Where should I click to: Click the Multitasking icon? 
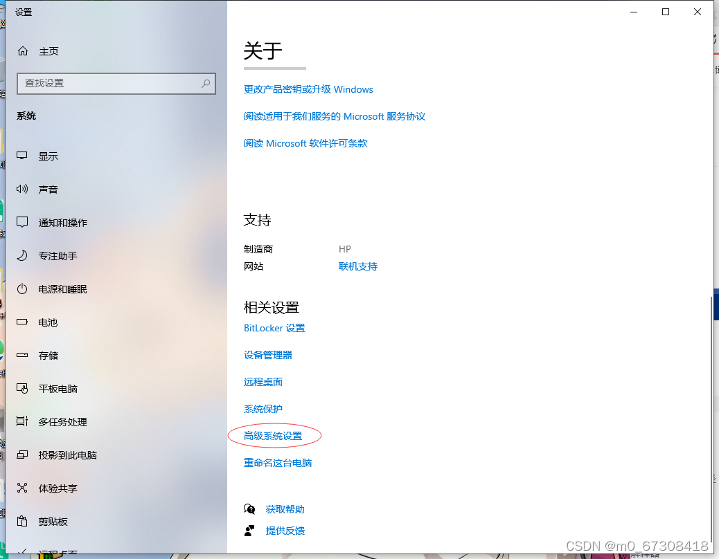click(x=22, y=421)
